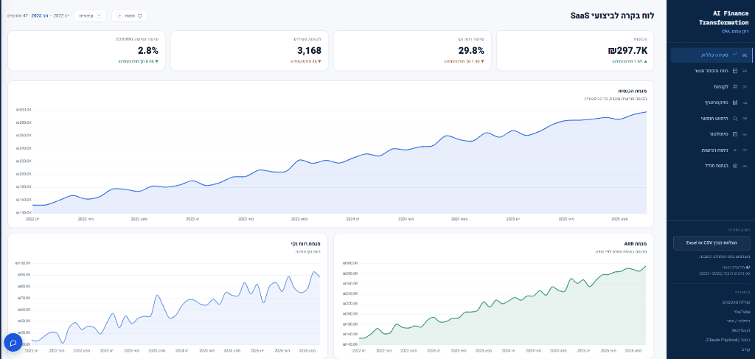755x359 pixels.
Task: Open the P&L page icon numbered 02
Action: click(x=735, y=71)
